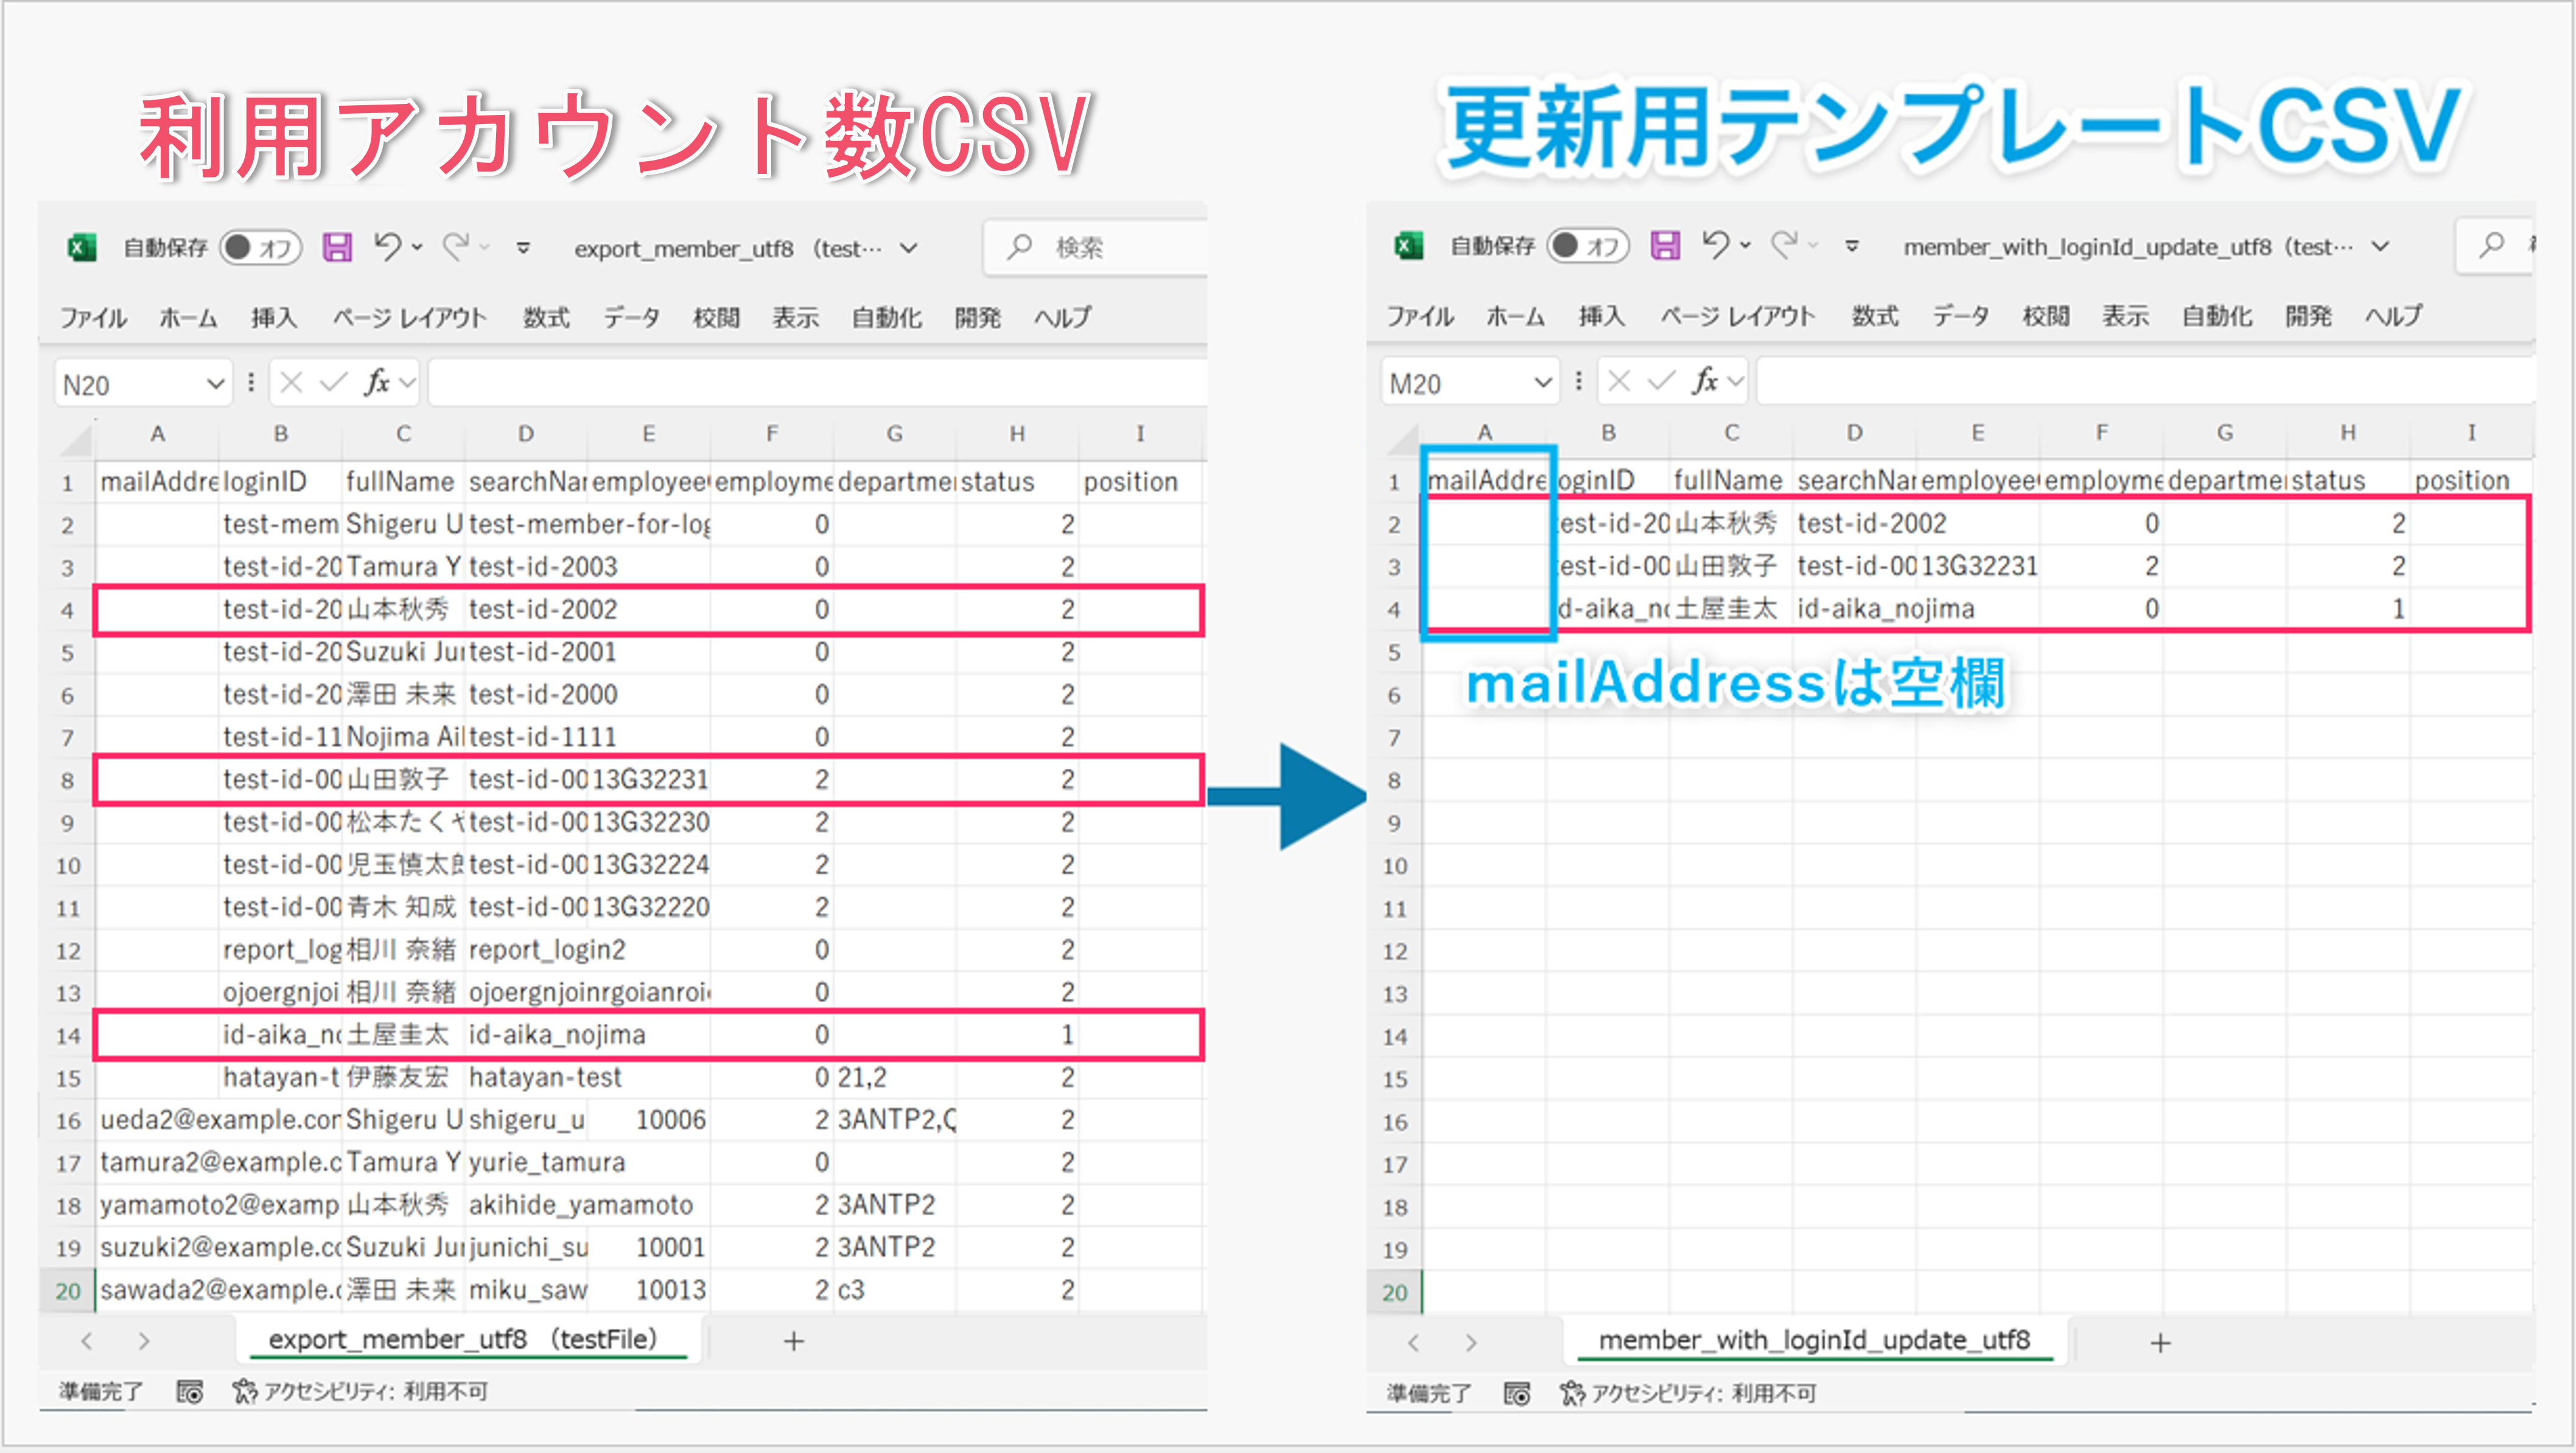Toggle AutoSave switch in the right Excel window
Screen dimensions: 2576x1453
[1588, 245]
